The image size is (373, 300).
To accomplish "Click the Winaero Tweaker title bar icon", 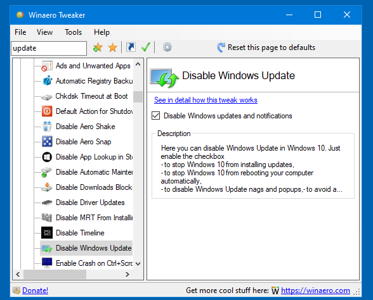I will (20, 15).
